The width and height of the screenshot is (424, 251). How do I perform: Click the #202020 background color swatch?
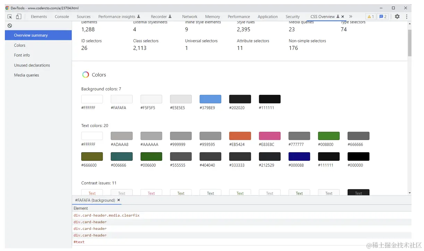click(240, 99)
